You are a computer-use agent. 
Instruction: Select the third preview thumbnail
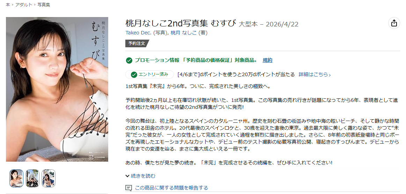(49, 178)
